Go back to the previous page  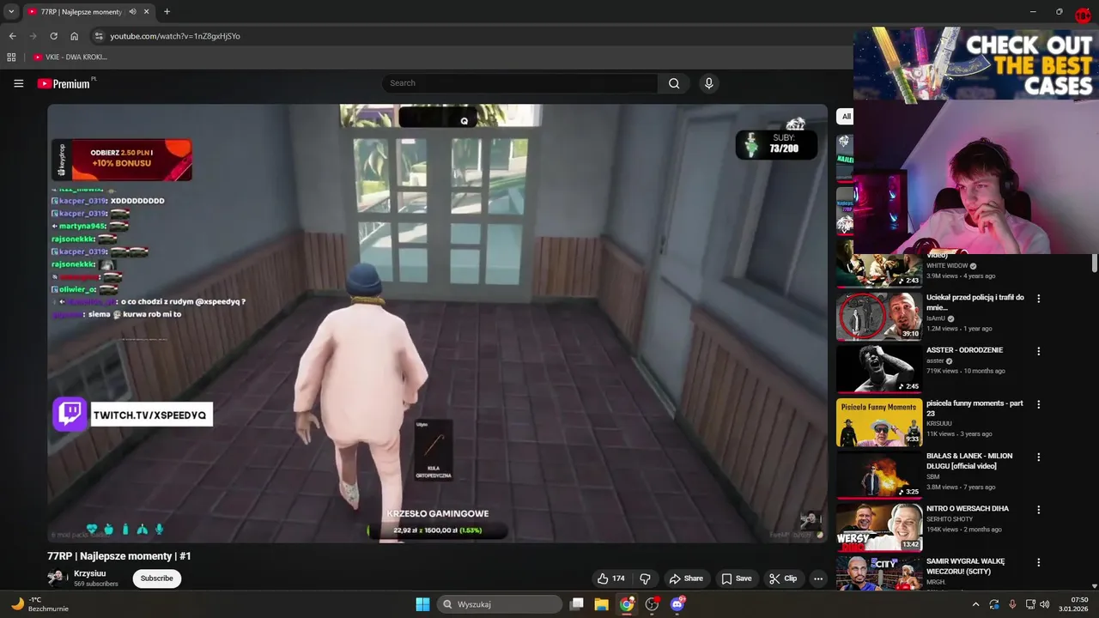(12, 36)
